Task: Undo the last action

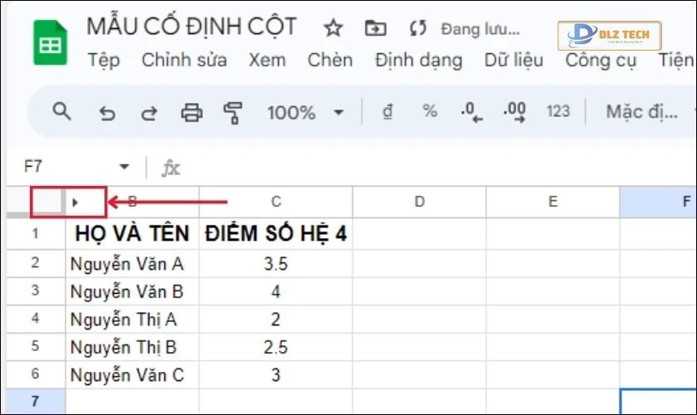Action: 106,112
